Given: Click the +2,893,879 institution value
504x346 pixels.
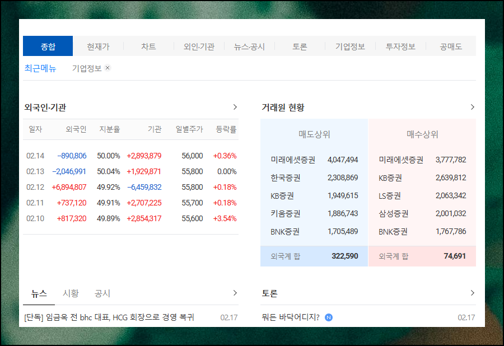Looking at the screenshot, I should pyautogui.click(x=144, y=156).
